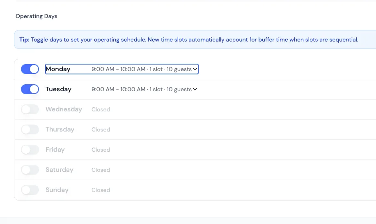Turn off the Tuesday toggle switch

(30, 89)
